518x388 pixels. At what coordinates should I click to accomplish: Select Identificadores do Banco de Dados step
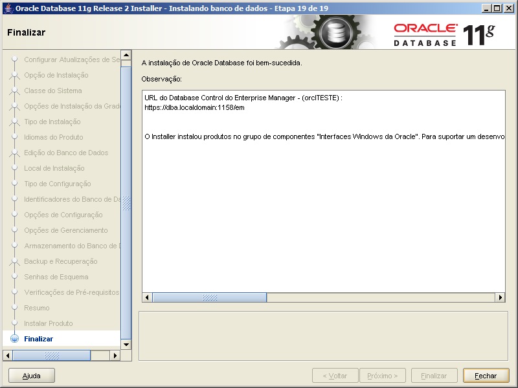coord(72,199)
